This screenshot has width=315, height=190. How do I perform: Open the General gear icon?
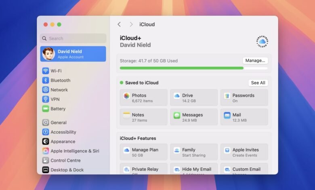pos(45,122)
